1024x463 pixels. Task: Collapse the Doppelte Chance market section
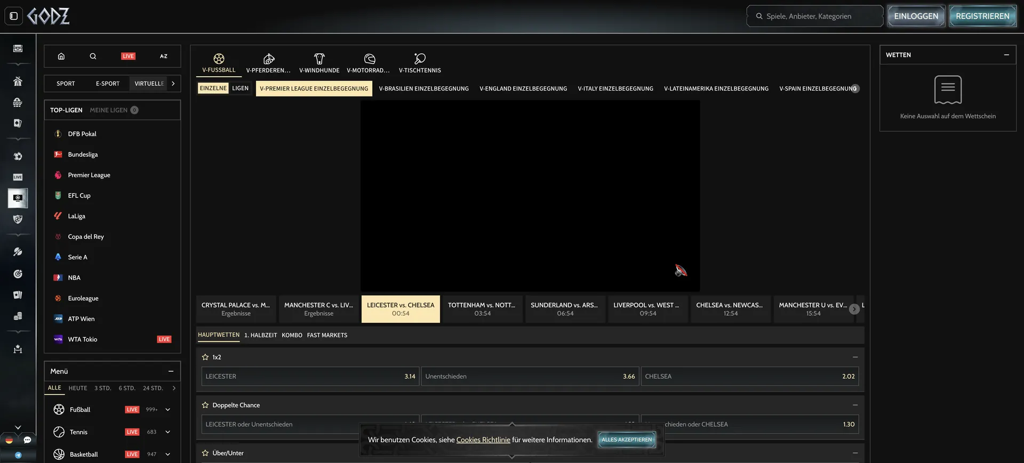pyautogui.click(x=855, y=405)
